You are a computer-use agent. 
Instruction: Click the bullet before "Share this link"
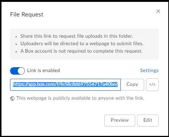click(16, 37)
